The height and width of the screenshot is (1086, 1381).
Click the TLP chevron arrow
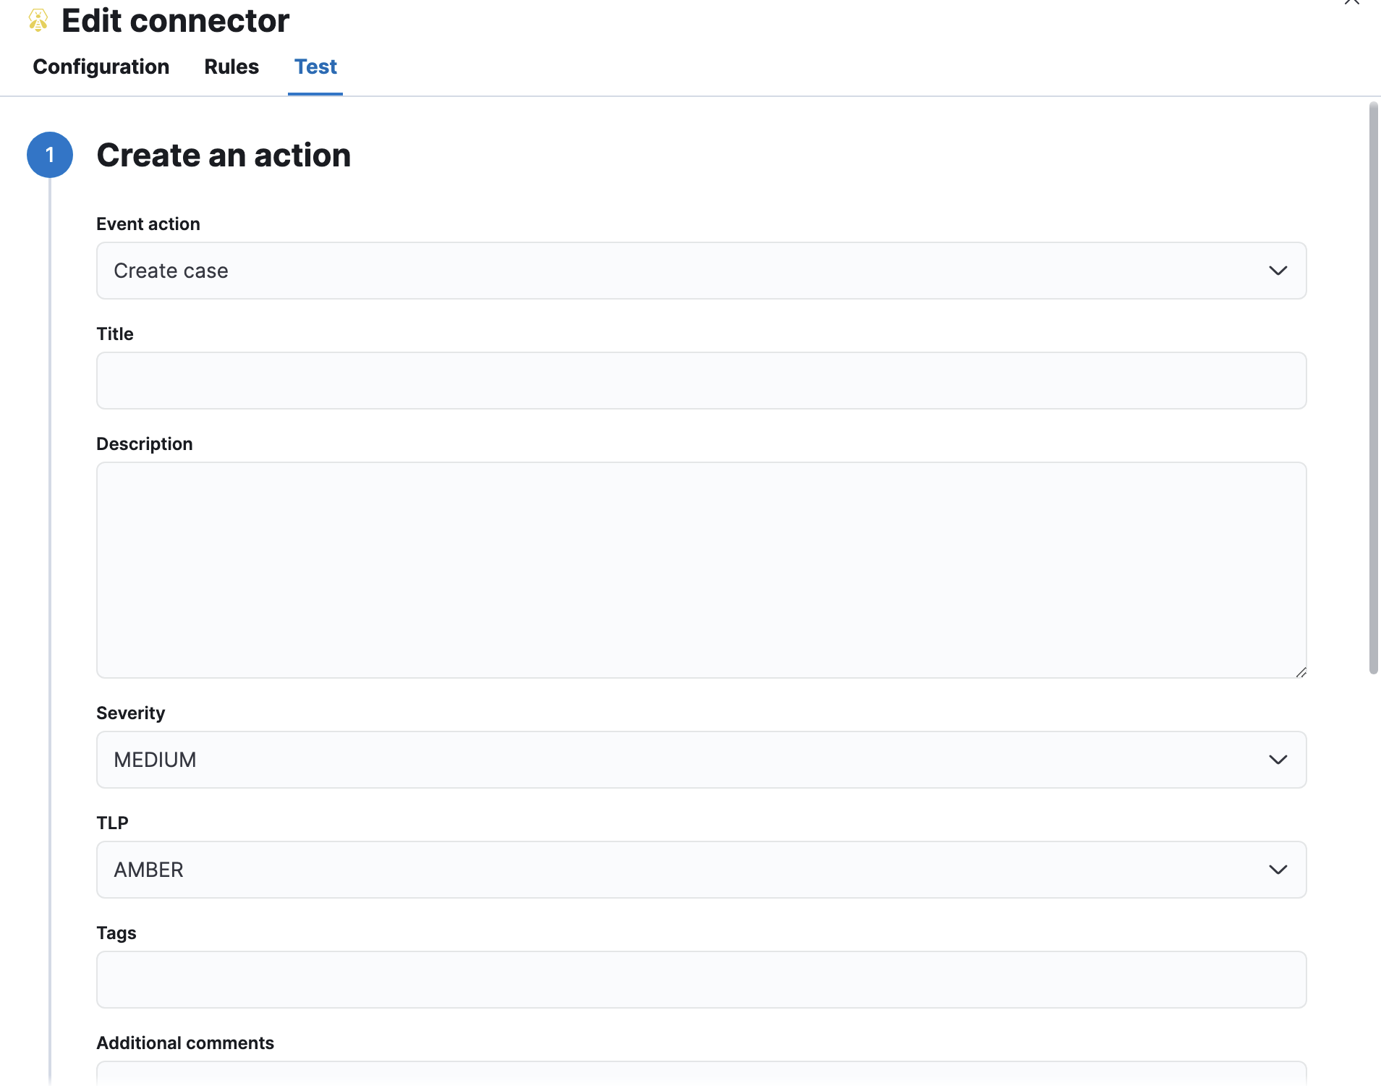coord(1278,870)
